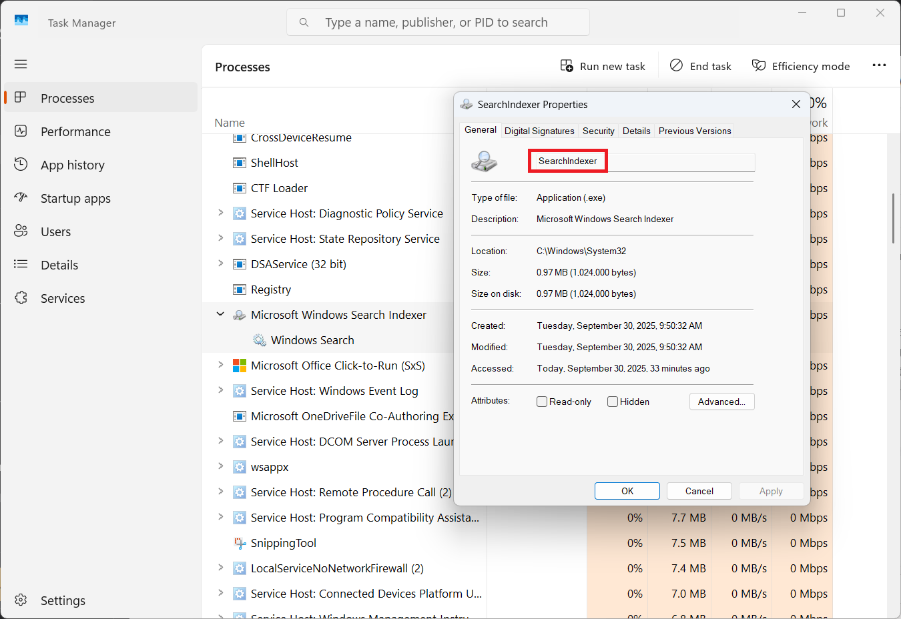Click the process list vertical scrollbar

tap(893, 219)
